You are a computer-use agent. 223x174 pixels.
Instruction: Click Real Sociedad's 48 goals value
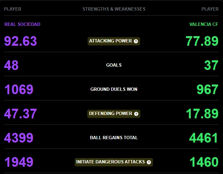click(x=11, y=65)
